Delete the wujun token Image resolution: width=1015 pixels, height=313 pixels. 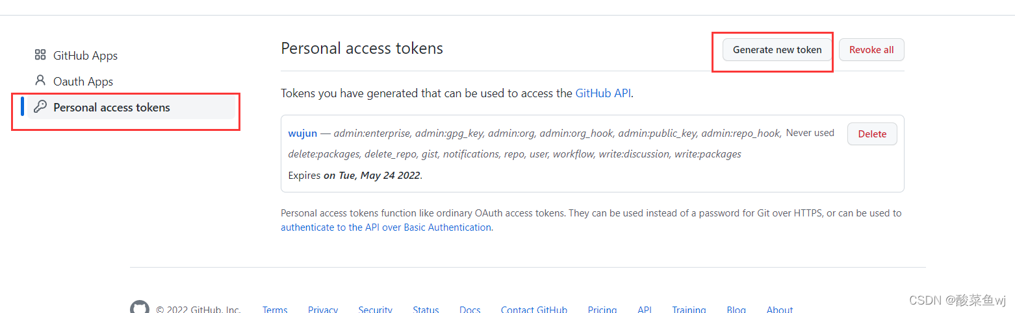tap(872, 134)
